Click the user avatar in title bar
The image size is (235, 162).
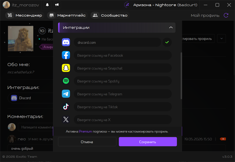(x=6, y=5)
